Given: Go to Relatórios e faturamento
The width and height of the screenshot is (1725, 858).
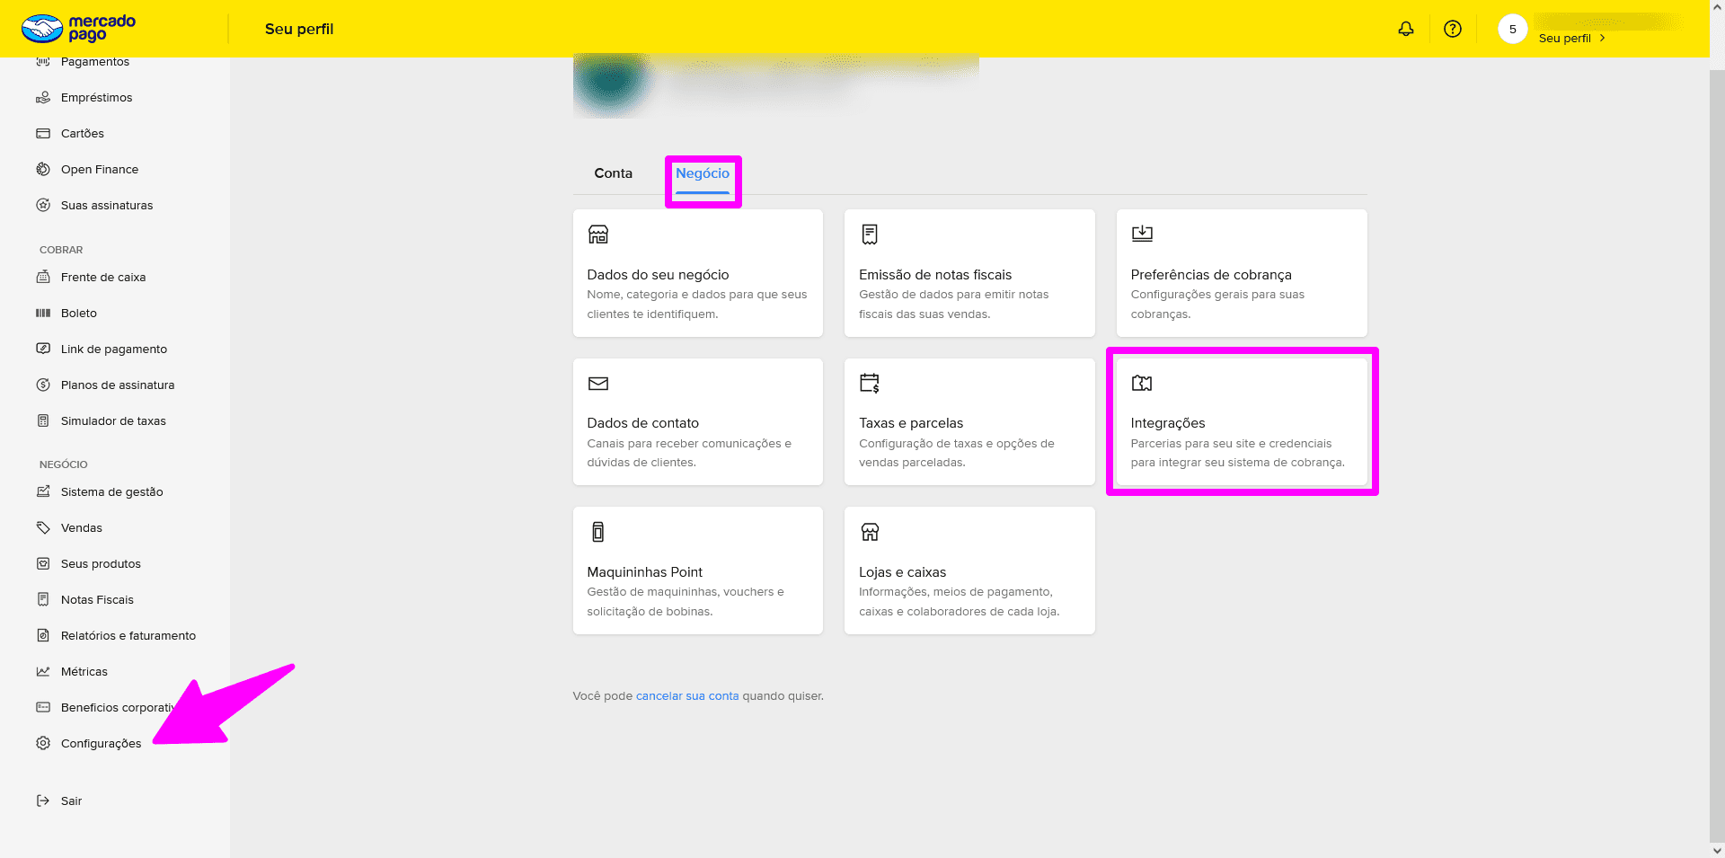Looking at the screenshot, I should coord(128,635).
